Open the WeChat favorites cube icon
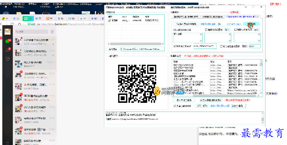 [x=8, y=59]
